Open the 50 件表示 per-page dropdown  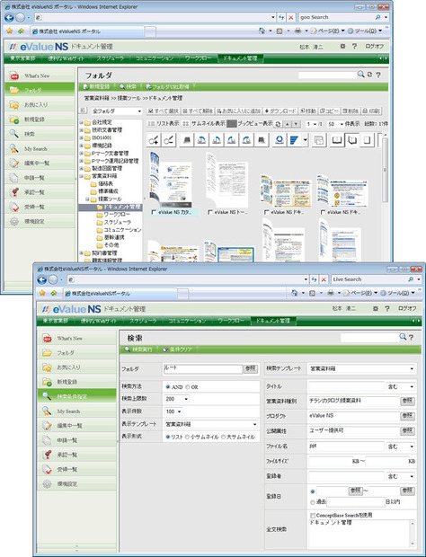(336, 124)
